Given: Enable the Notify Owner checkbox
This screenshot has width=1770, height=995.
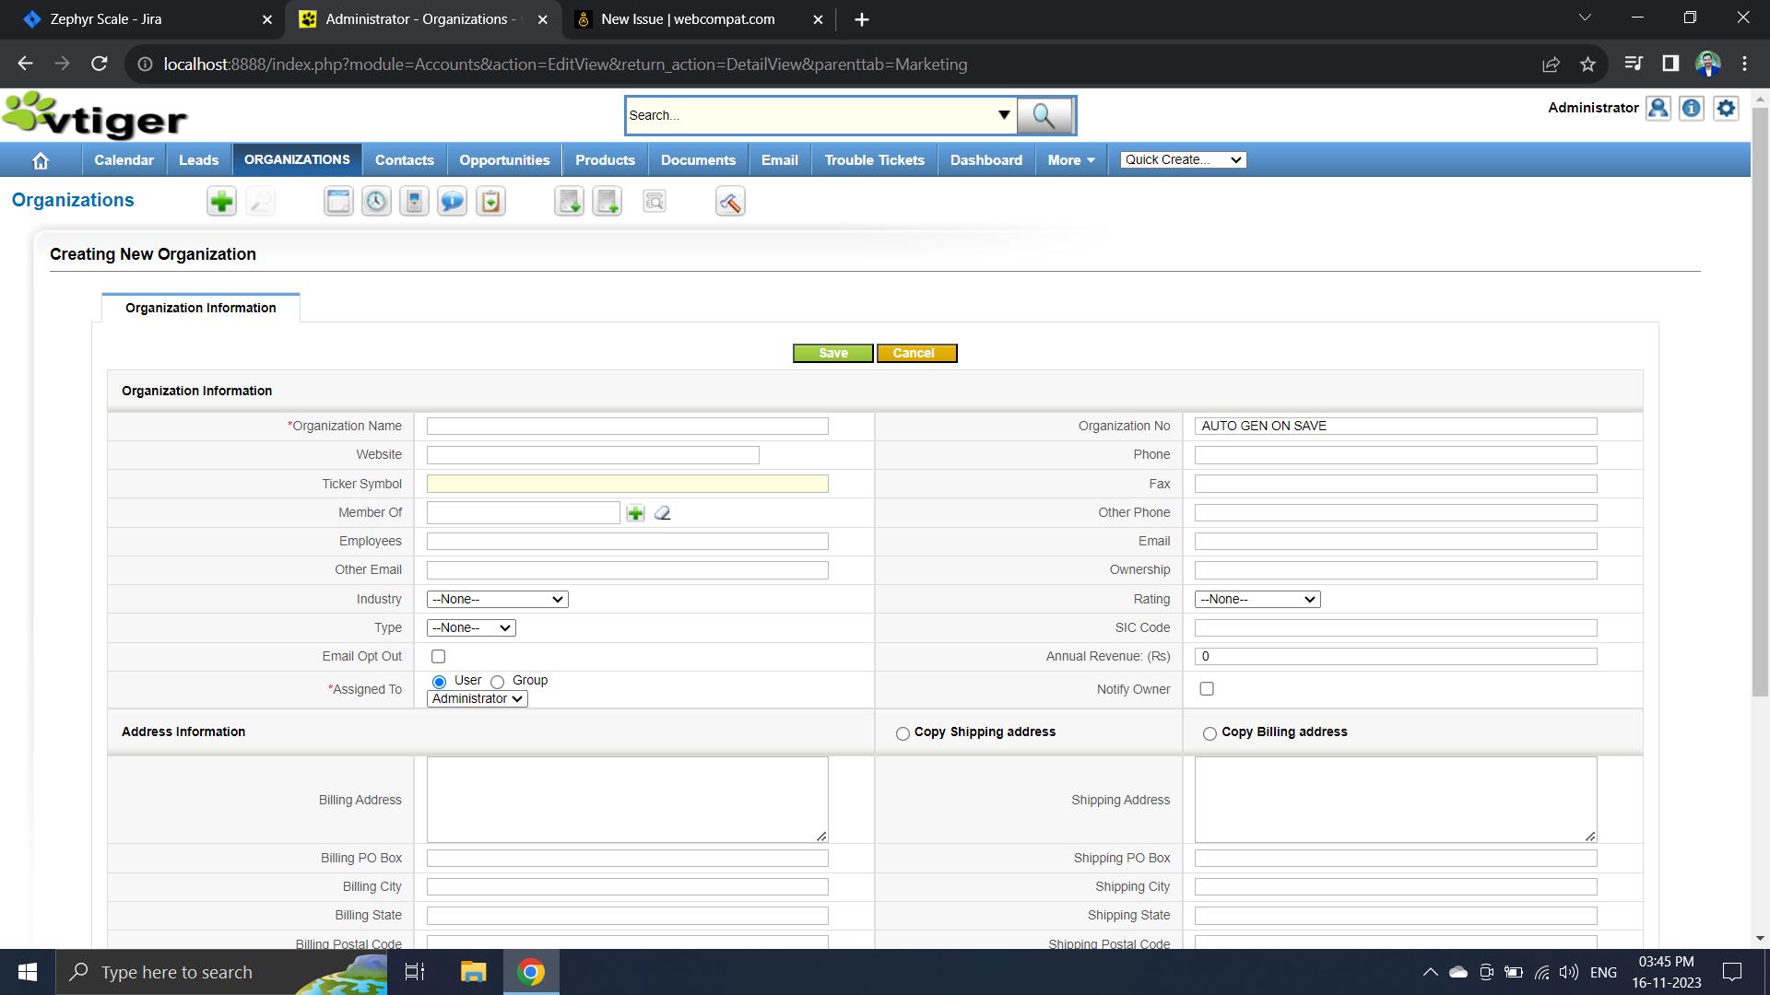Looking at the screenshot, I should pos(1206,689).
